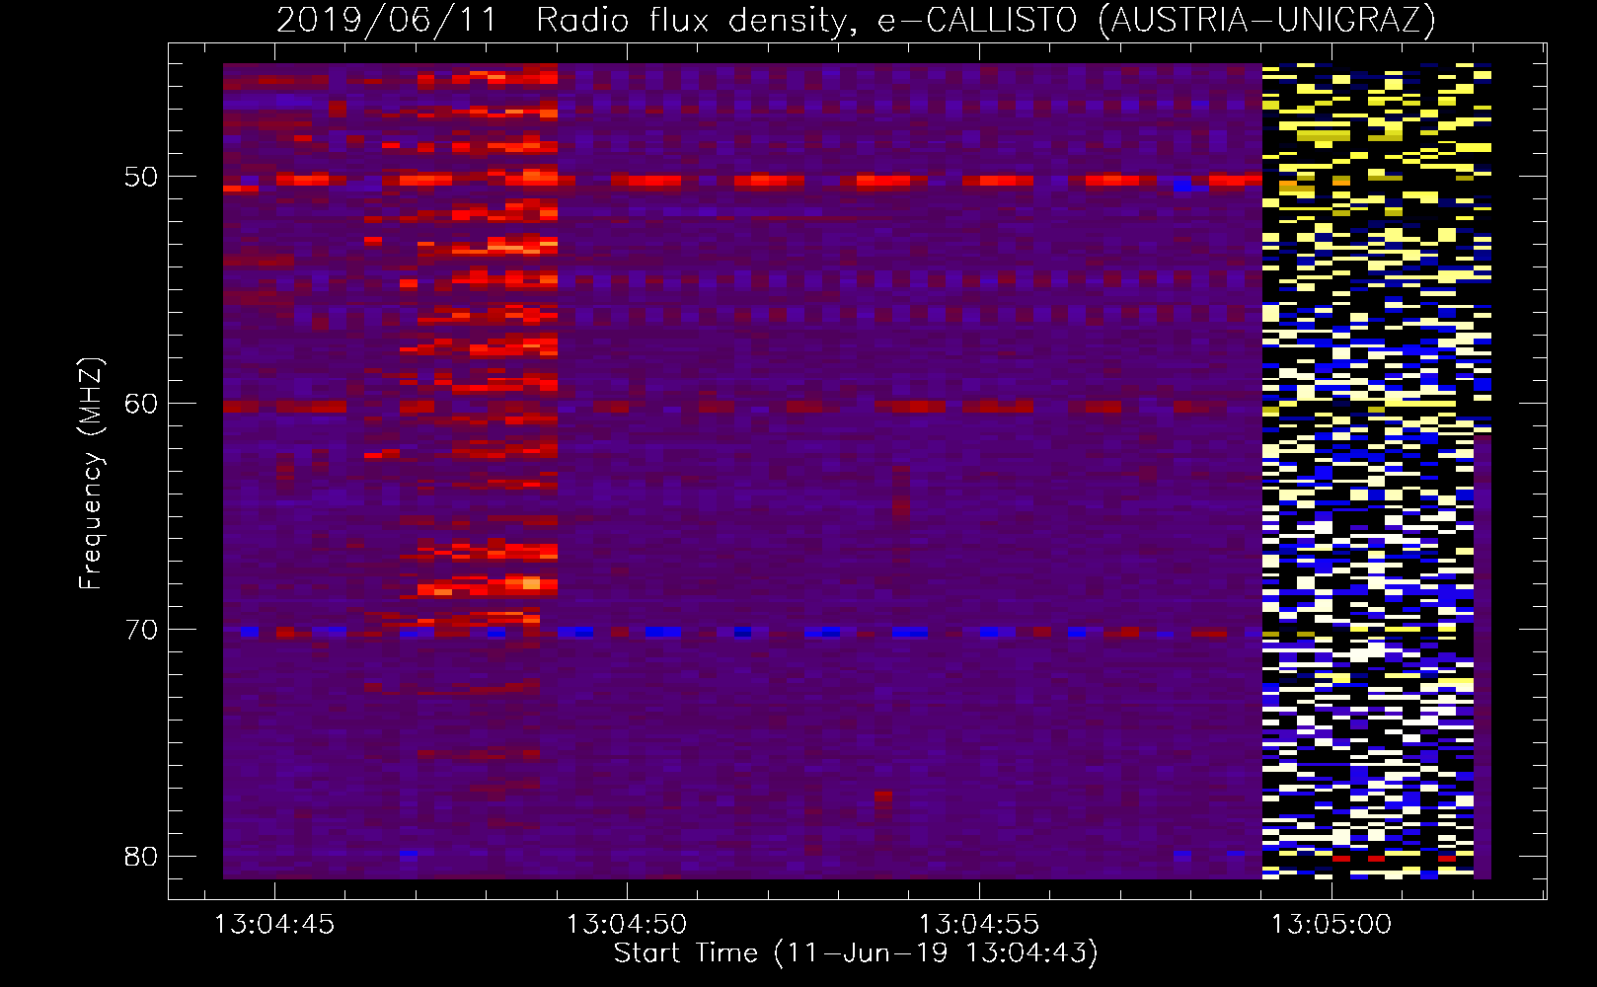Image resolution: width=1597 pixels, height=987 pixels.
Task: Click the 'Frequency (MHZ)' axis label
Action: [x=91, y=475]
